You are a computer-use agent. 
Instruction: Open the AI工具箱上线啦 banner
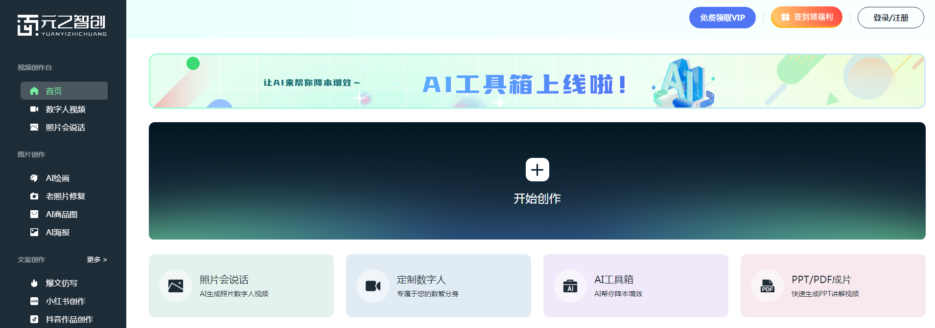(x=537, y=81)
